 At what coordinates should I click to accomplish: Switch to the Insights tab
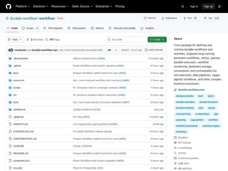[x=147, y=28]
